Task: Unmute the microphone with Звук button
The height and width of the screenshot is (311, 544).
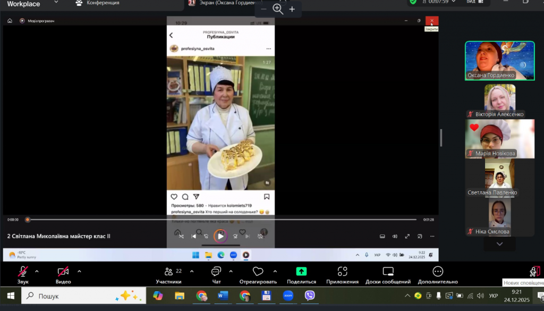Action: click(23, 272)
